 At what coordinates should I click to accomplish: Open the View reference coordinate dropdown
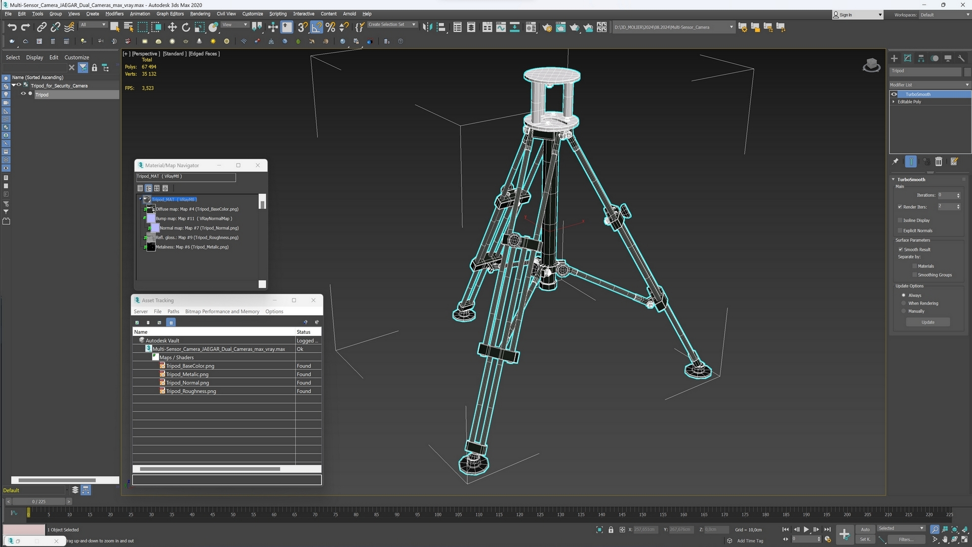235,24
